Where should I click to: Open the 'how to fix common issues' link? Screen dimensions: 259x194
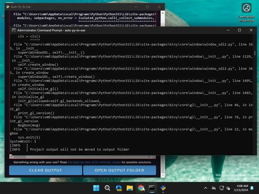pyautogui.click(x=94, y=162)
